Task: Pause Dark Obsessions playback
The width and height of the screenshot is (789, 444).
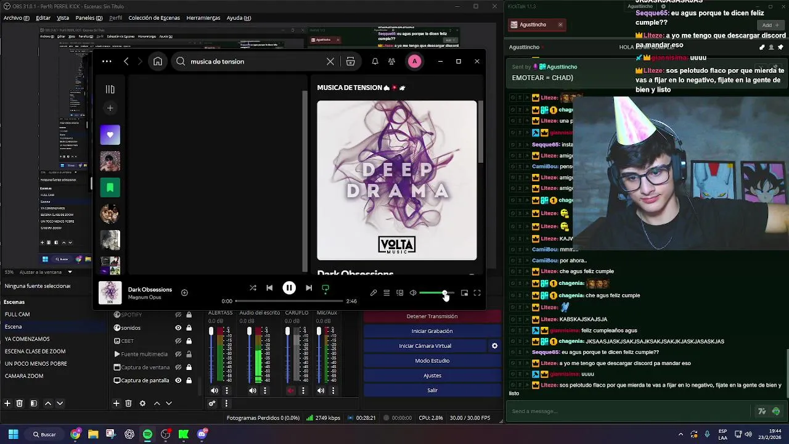Action: (x=289, y=288)
